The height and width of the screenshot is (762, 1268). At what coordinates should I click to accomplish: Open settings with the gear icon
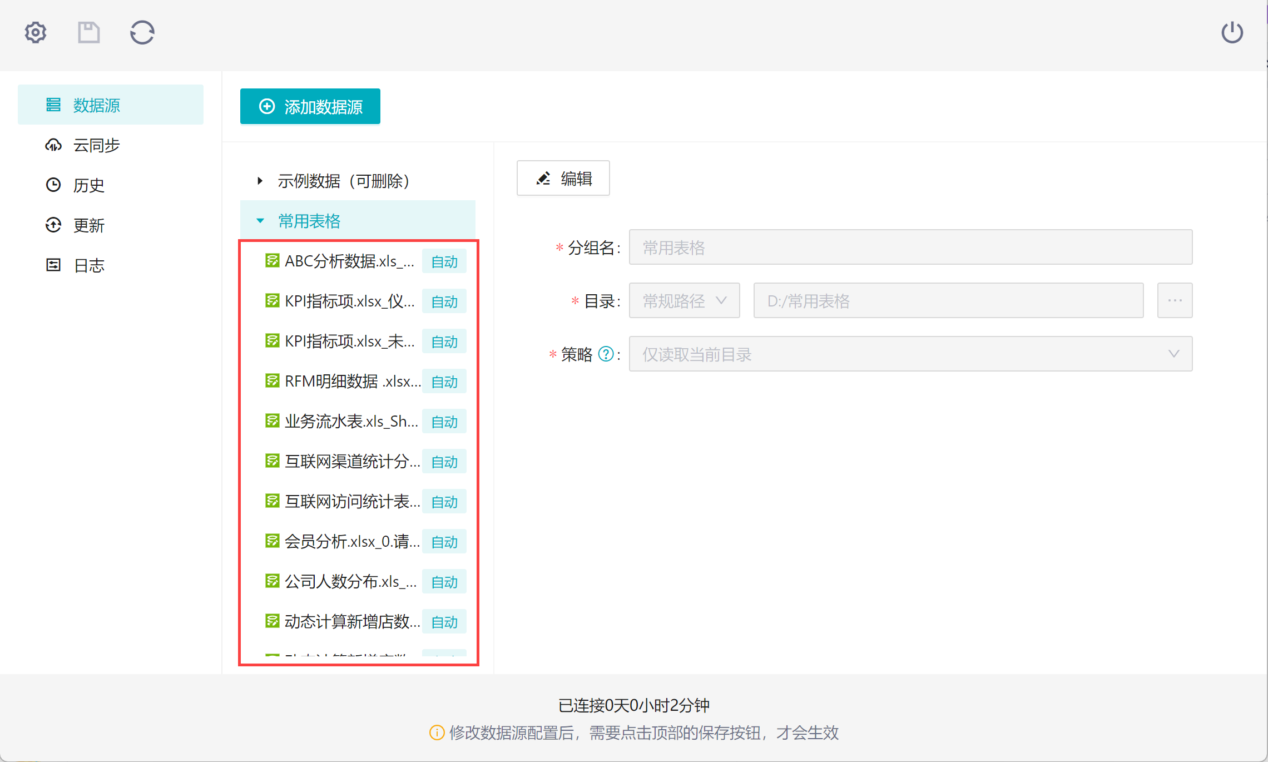[x=36, y=33]
